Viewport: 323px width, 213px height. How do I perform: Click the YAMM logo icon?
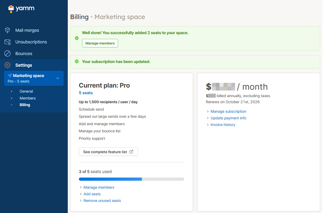(11, 9)
